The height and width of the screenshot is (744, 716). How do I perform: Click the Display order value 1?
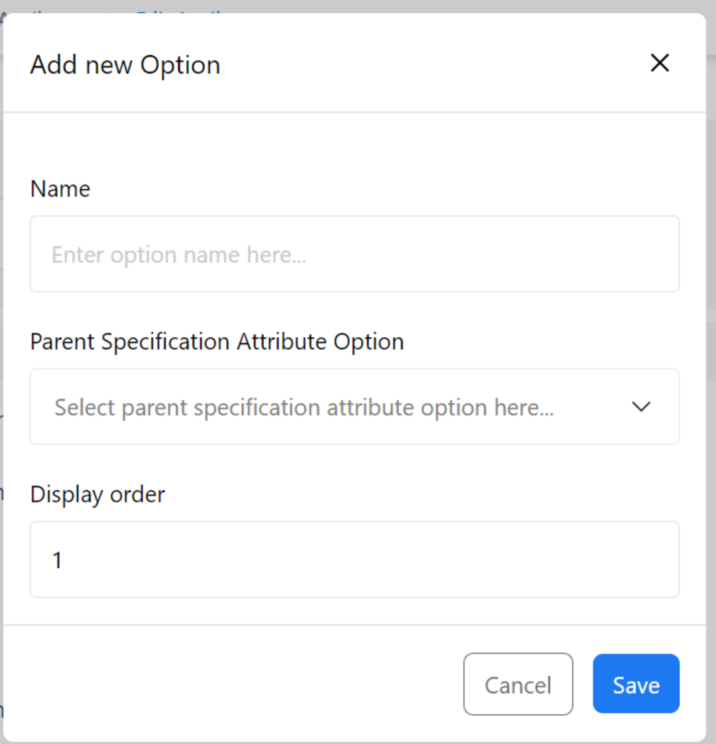57,560
